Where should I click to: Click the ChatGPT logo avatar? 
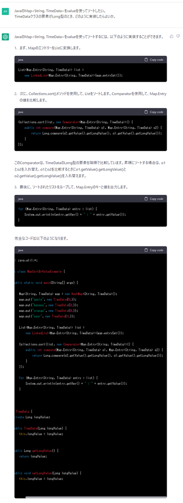click(5, 37)
